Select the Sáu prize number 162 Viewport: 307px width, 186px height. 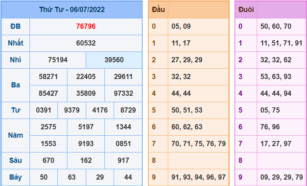(86, 160)
